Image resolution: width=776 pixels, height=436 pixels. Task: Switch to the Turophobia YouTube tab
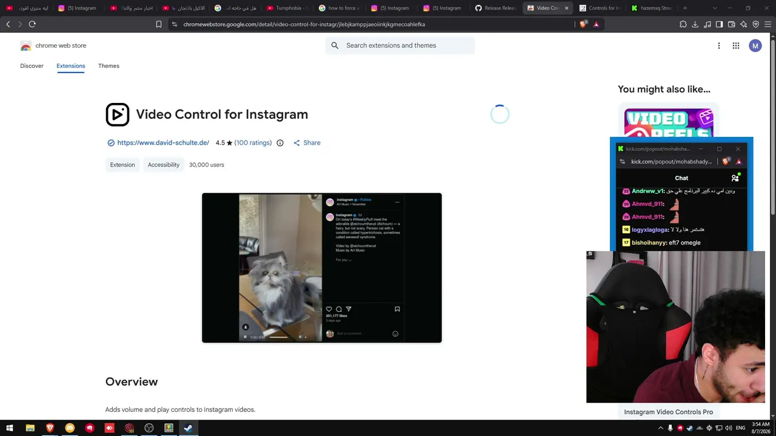click(x=287, y=8)
